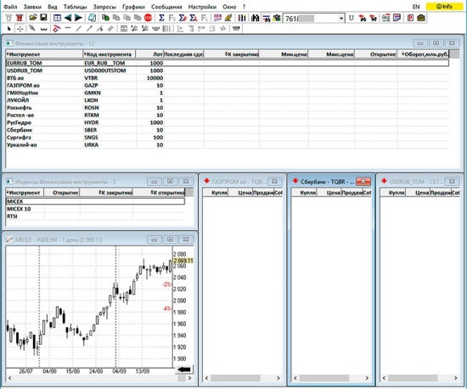The height and width of the screenshot is (389, 467).
Task: Click the binoculars search icon
Action: [256, 18]
